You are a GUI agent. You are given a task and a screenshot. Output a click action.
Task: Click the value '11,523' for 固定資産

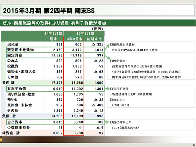pos(57,55)
